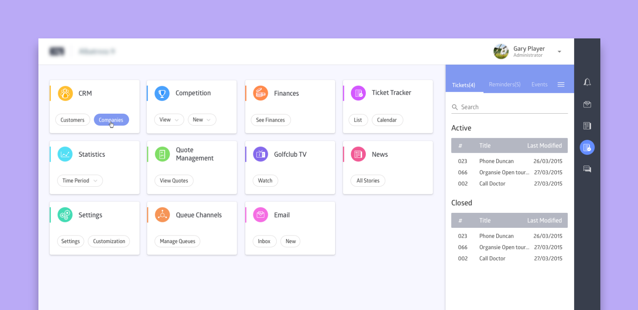Open notifications bell in dark sidebar
The image size is (638, 310).
click(x=587, y=82)
